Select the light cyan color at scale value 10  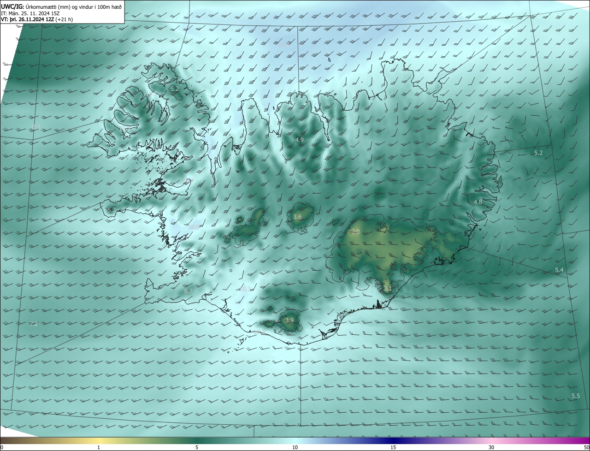coord(295,440)
